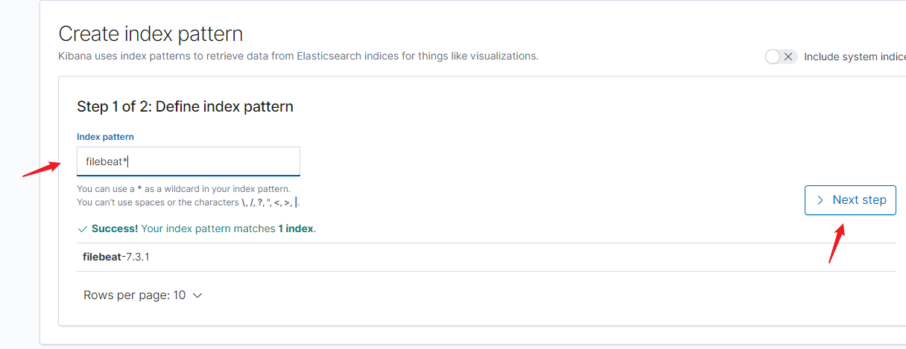The height and width of the screenshot is (349, 906).
Task: Click the bold 1 index text
Action: click(296, 229)
